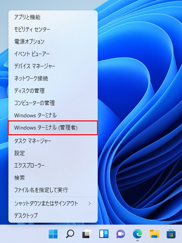Image resolution: width=182 pixels, height=243 pixels.
Task: Open アプリと機能 from the menu
Action: point(53,17)
